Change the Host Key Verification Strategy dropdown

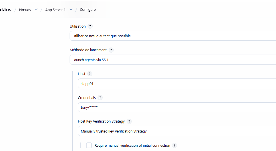coord(176,131)
